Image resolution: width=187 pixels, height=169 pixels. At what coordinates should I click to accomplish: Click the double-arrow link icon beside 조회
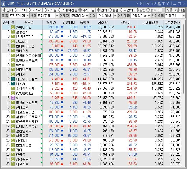point(168,10)
